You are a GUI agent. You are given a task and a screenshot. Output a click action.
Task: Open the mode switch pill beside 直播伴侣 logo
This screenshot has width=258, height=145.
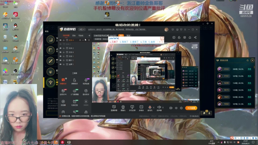click(82, 29)
